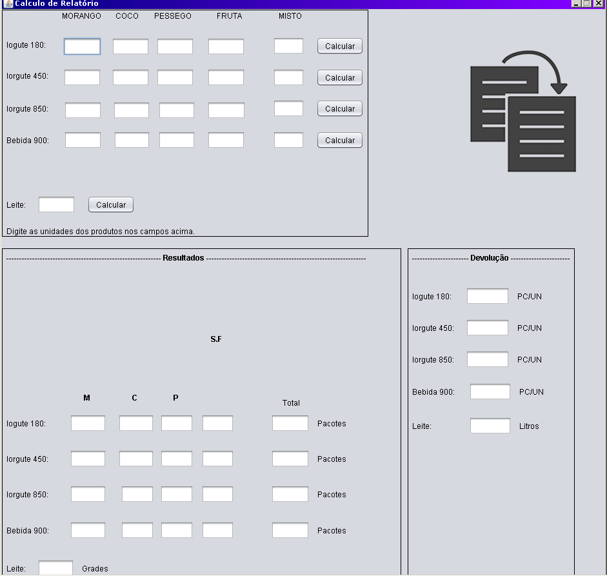Click the Resultados section heading
This screenshot has height=576, width=607.
(x=183, y=258)
